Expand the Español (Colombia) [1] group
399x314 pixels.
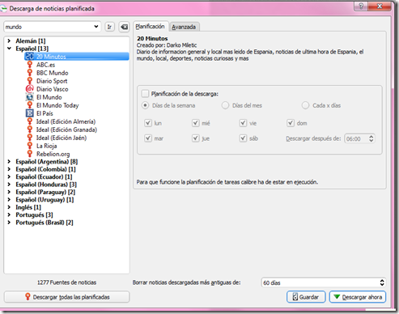9,169
